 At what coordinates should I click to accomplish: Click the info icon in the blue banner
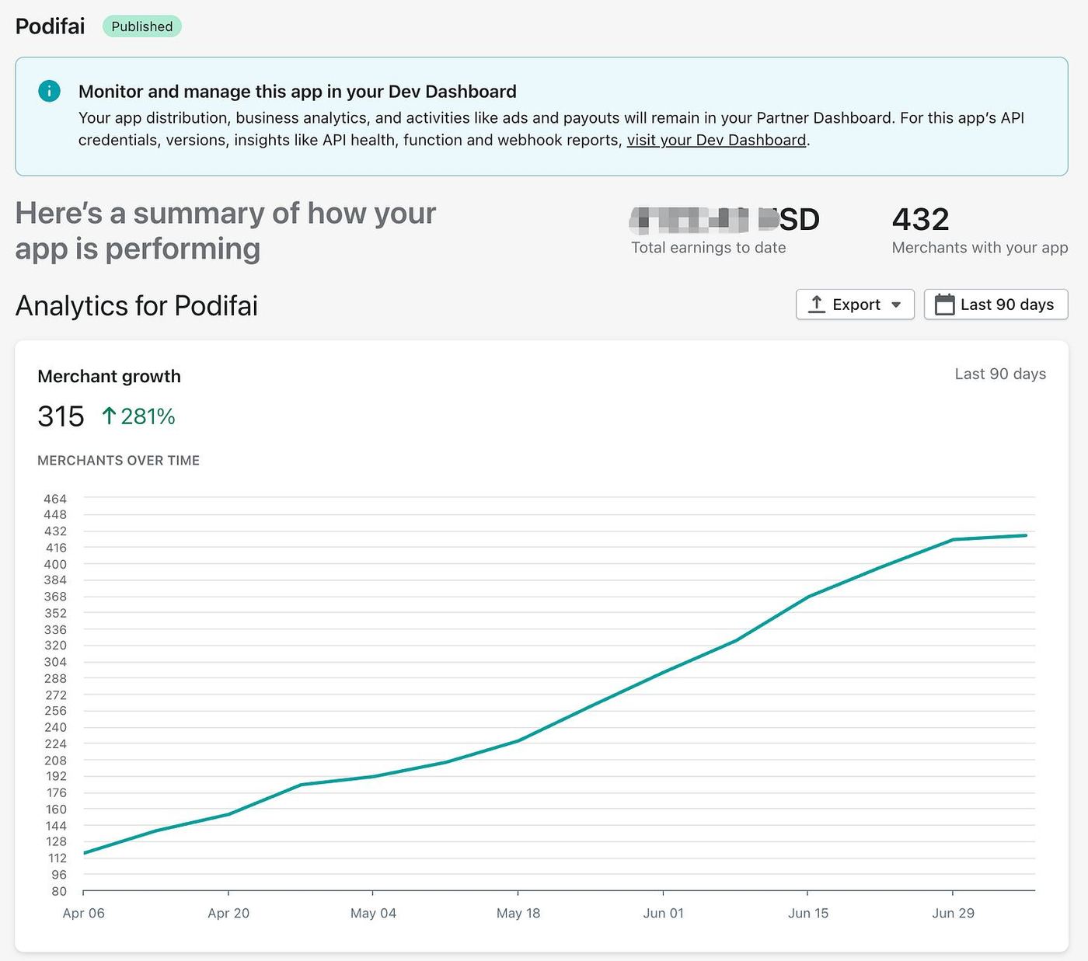coord(49,91)
